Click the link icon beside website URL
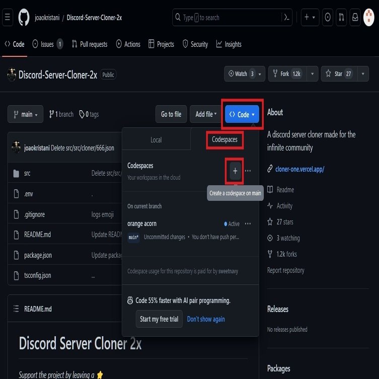Screen dimensions: 379x379 (x=270, y=169)
